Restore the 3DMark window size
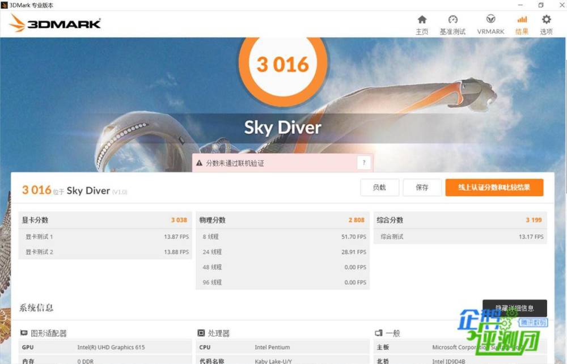 point(541,5)
